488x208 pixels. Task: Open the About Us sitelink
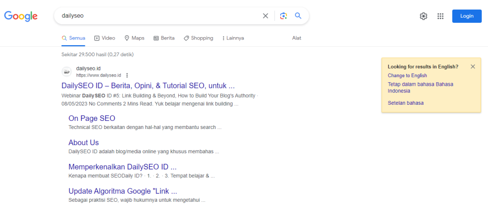(84, 143)
